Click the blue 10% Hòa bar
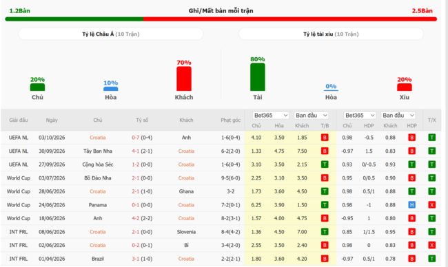This screenshot has width=448, height=267. [110, 89]
